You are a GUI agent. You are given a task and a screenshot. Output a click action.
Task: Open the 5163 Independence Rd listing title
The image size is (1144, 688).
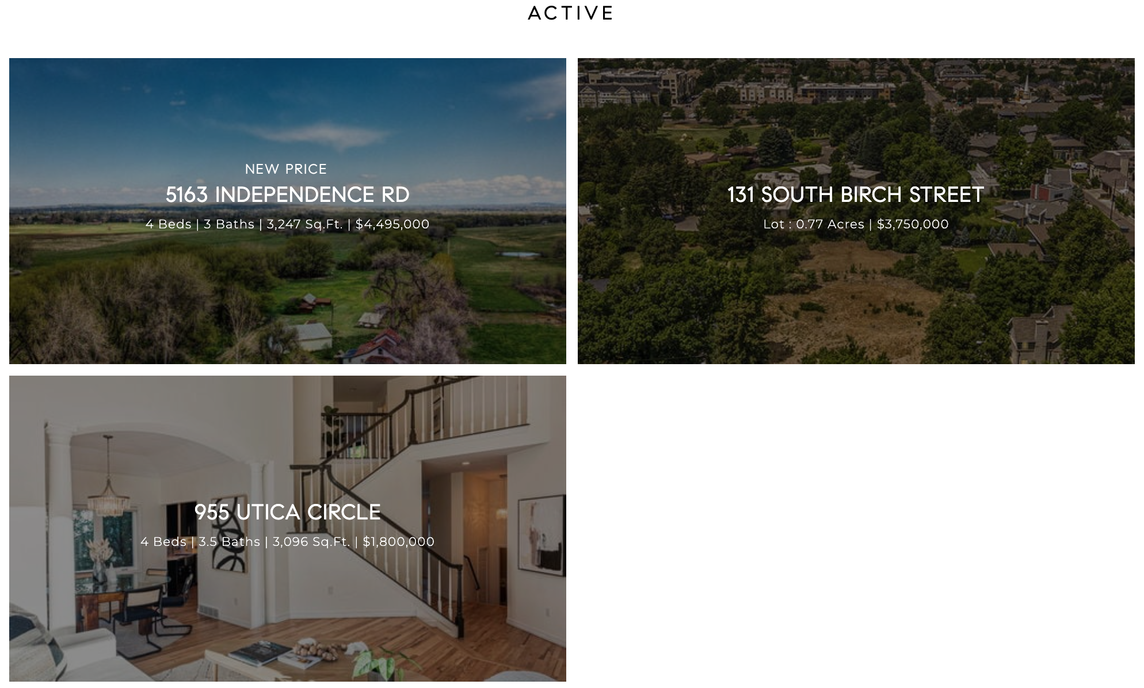(x=287, y=195)
